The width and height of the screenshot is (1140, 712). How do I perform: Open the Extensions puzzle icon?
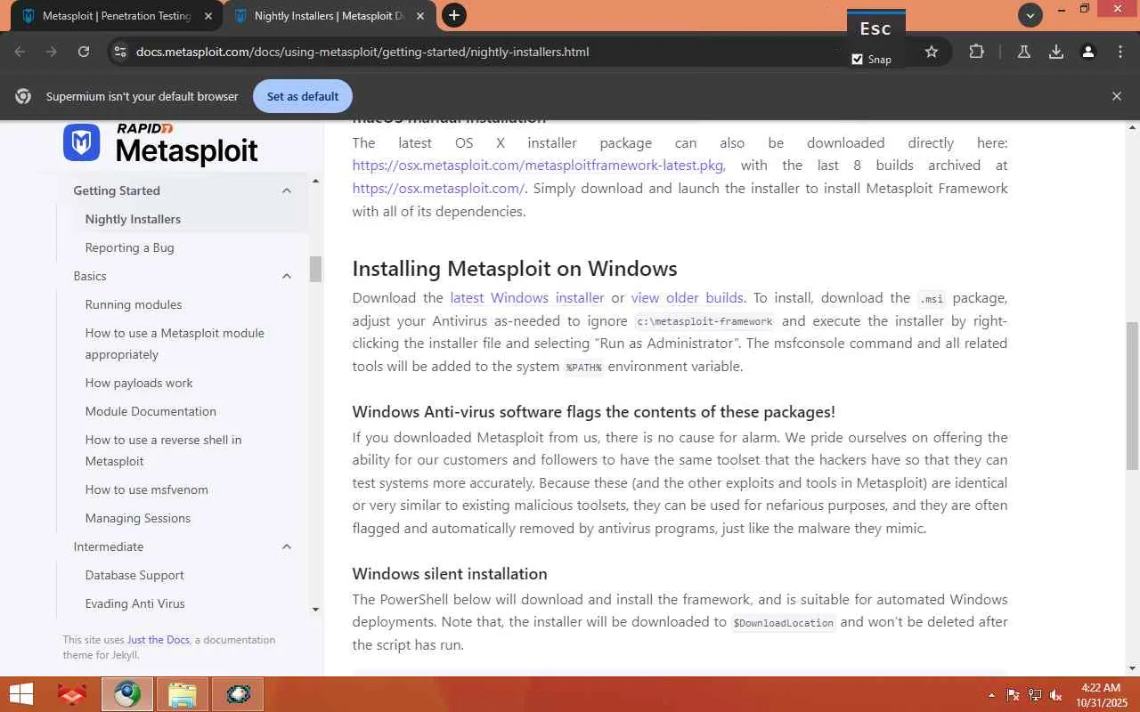[976, 52]
